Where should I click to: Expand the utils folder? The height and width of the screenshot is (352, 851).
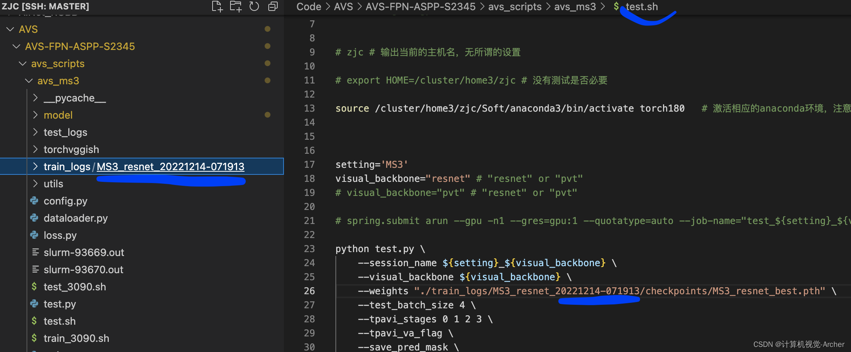[35, 184]
